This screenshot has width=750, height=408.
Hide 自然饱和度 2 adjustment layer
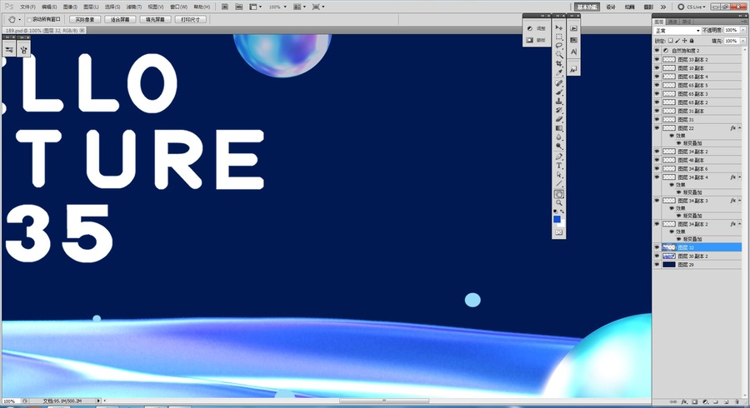[657, 51]
